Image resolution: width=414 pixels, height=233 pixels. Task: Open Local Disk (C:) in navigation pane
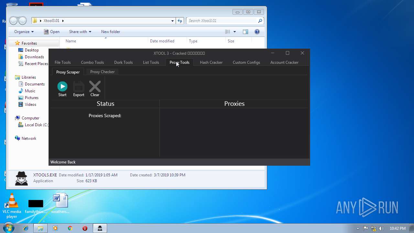click(36, 125)
